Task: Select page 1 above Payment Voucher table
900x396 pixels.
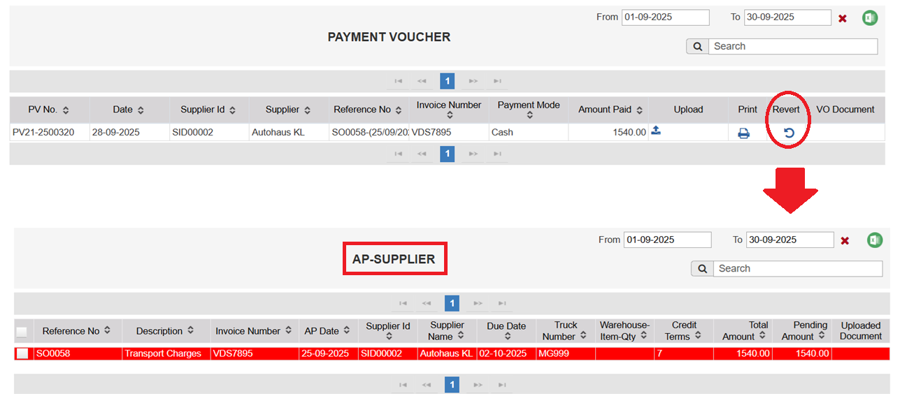Action: click(x=448, y=81)
